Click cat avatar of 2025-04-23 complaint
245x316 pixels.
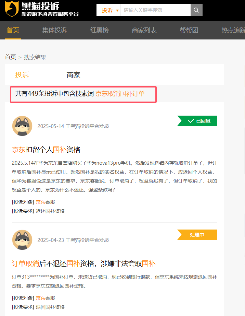tap(22, 239)
